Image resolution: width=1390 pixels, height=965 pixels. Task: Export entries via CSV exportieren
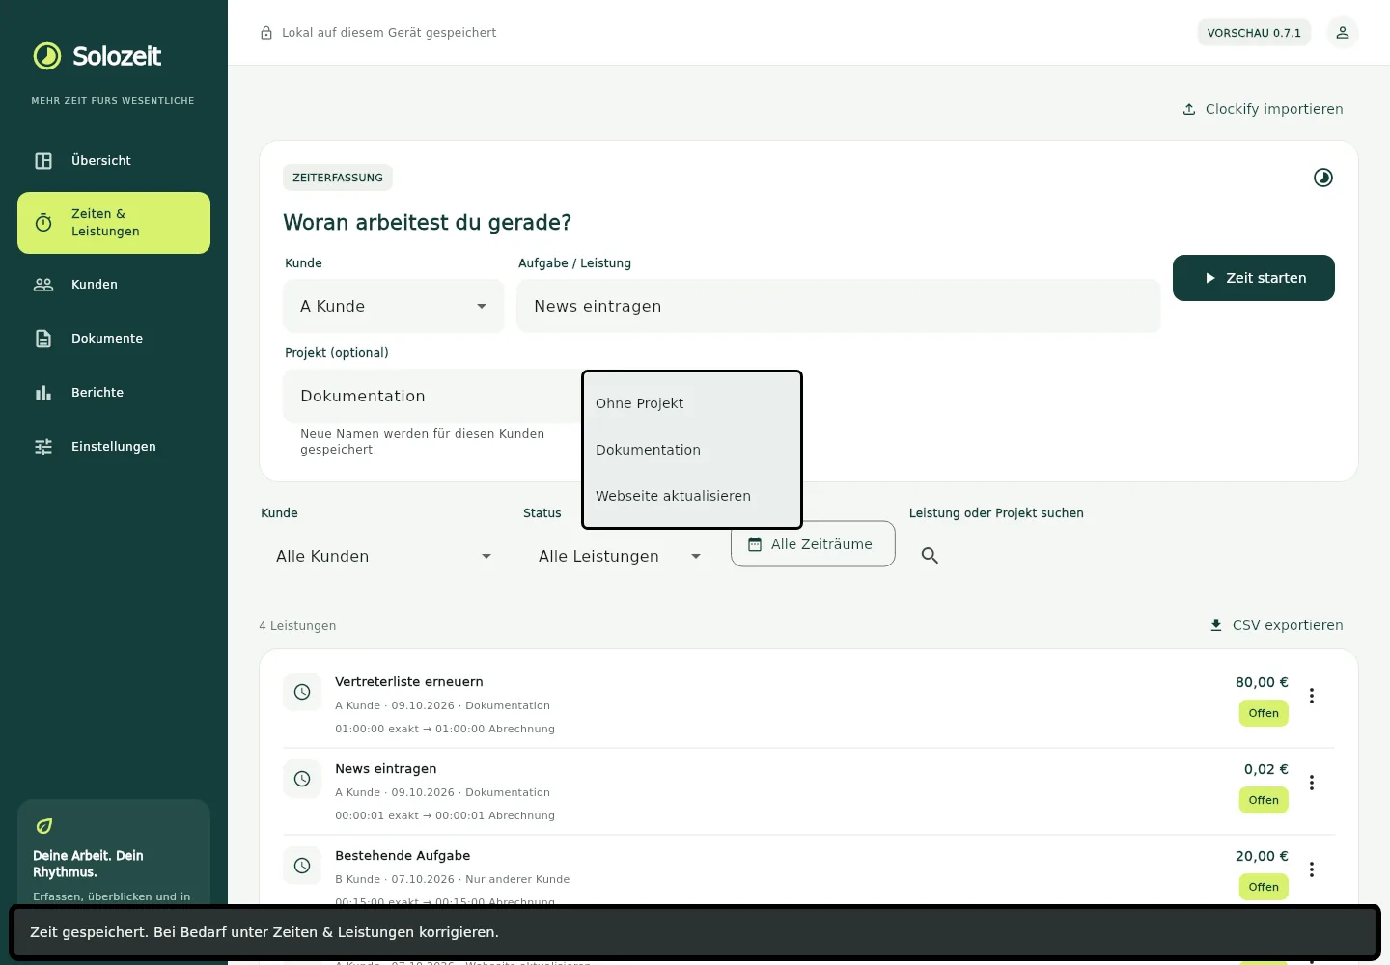pos(1276,625)
